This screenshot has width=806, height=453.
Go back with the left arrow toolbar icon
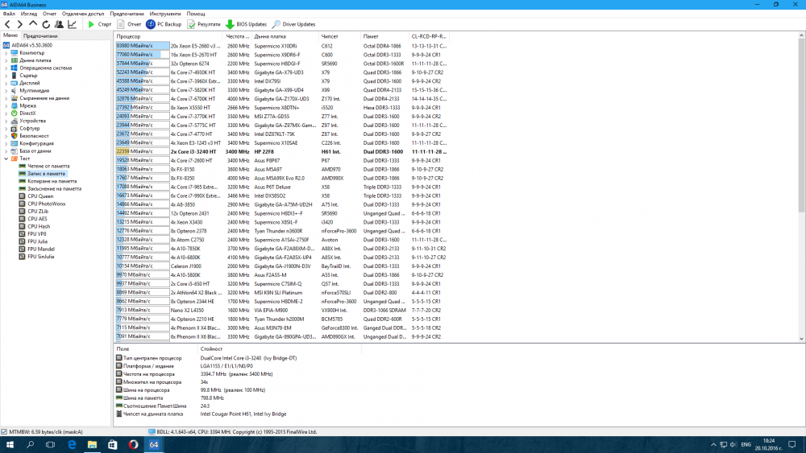(7, 24)
